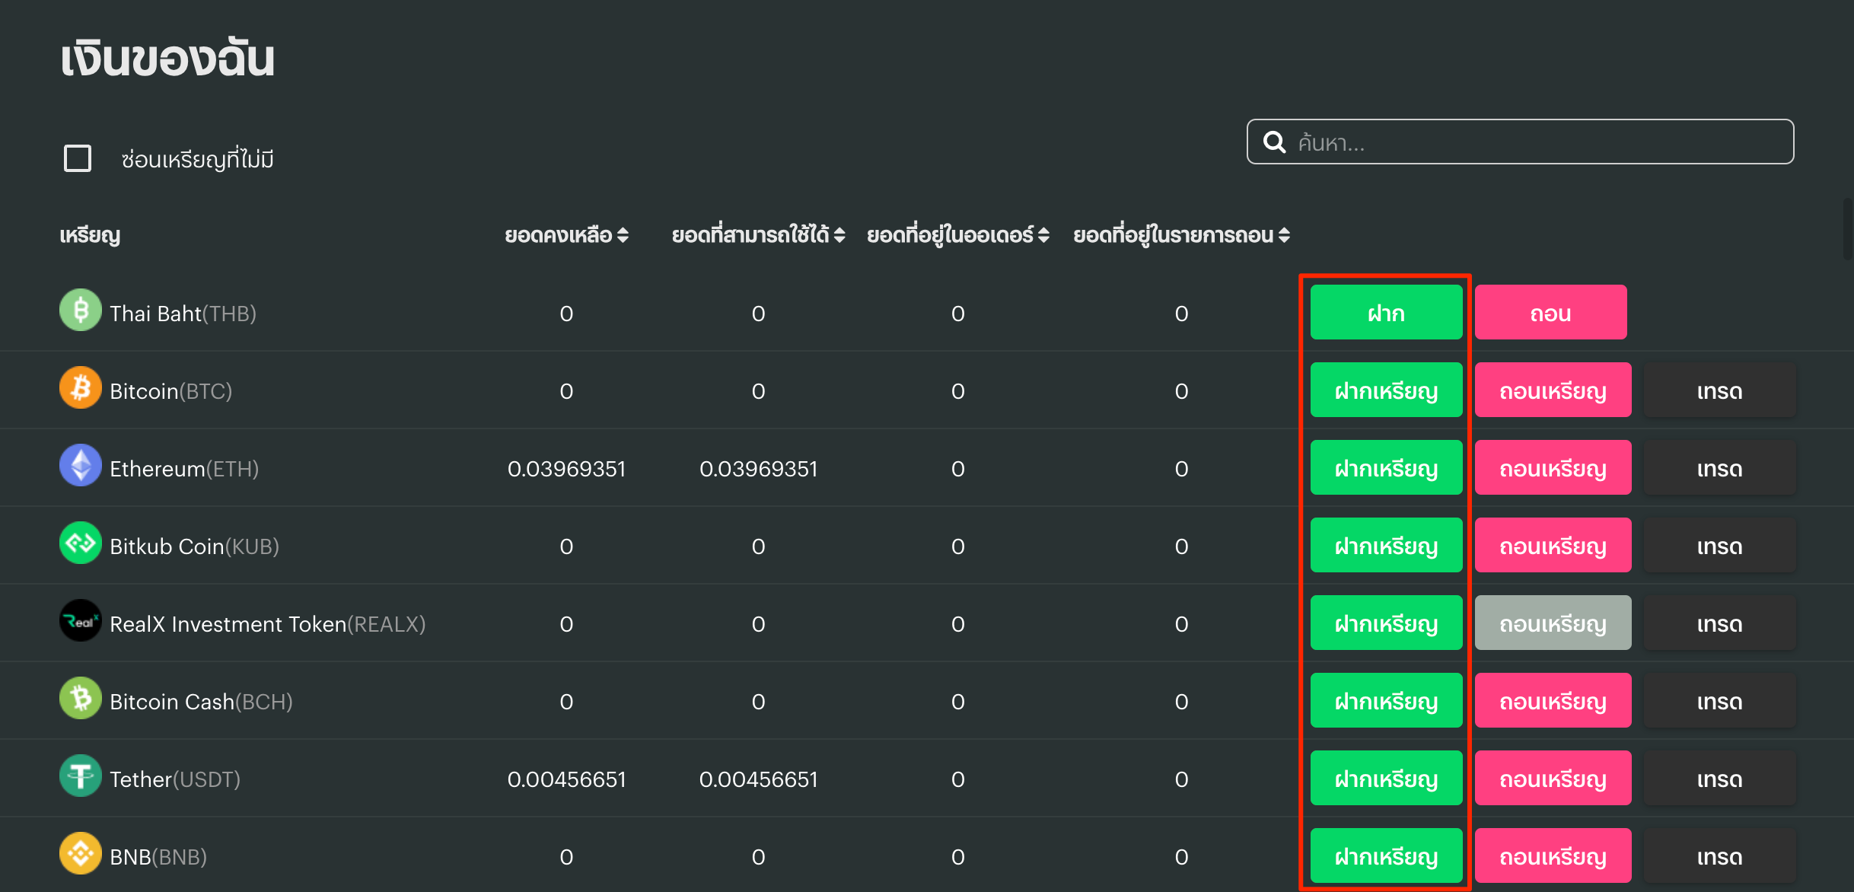
Task: Sort by ยอดคงเหลือ column arrows
Action: point(623,235)
